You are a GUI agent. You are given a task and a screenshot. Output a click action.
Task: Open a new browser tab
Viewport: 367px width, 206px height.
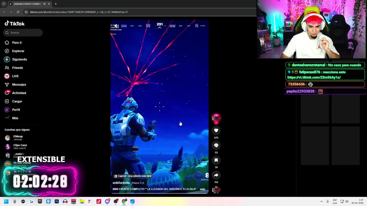point(56,4)
